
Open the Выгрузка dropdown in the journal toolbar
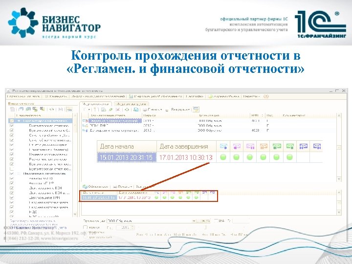pos(178,110)
